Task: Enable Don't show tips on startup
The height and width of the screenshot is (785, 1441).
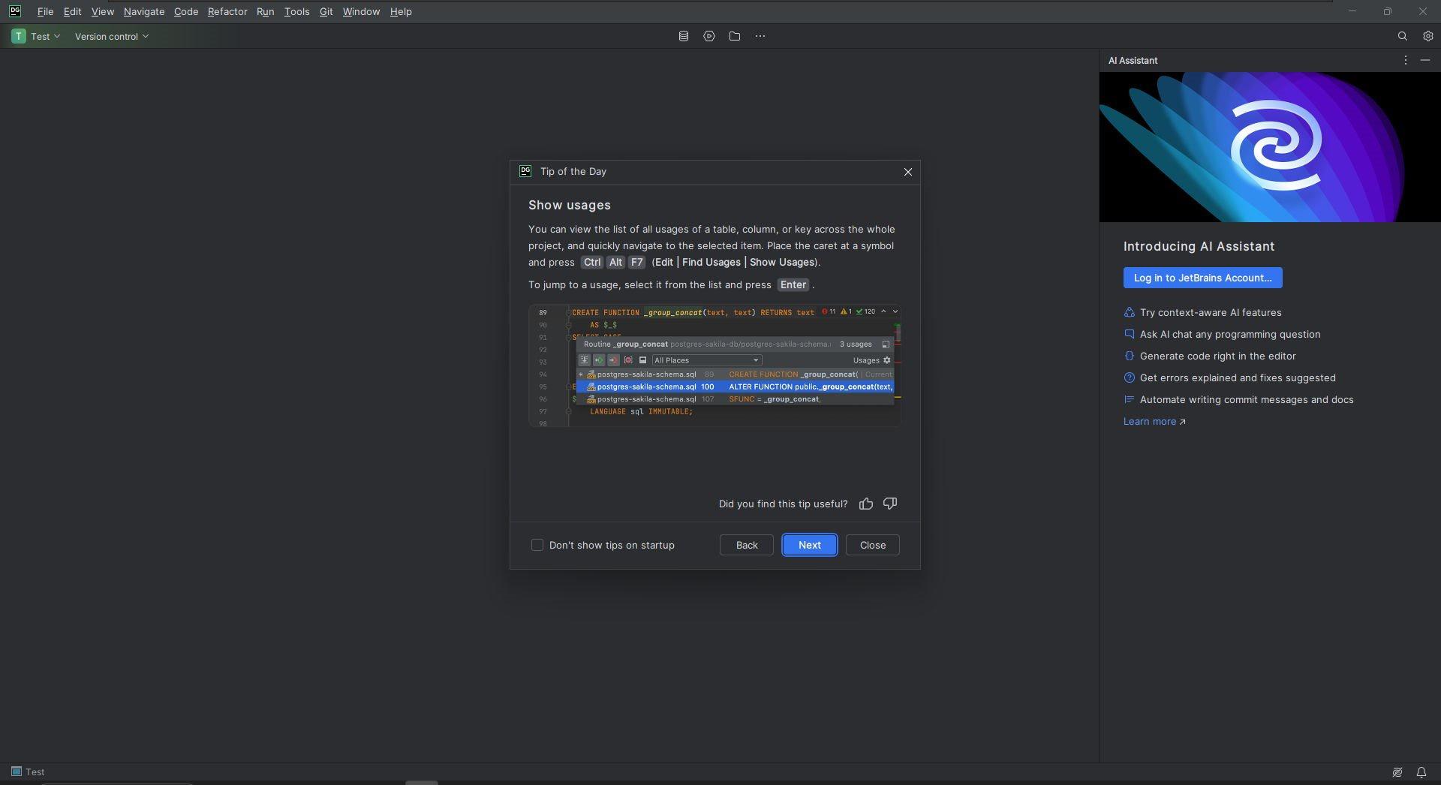Action: 537,545
